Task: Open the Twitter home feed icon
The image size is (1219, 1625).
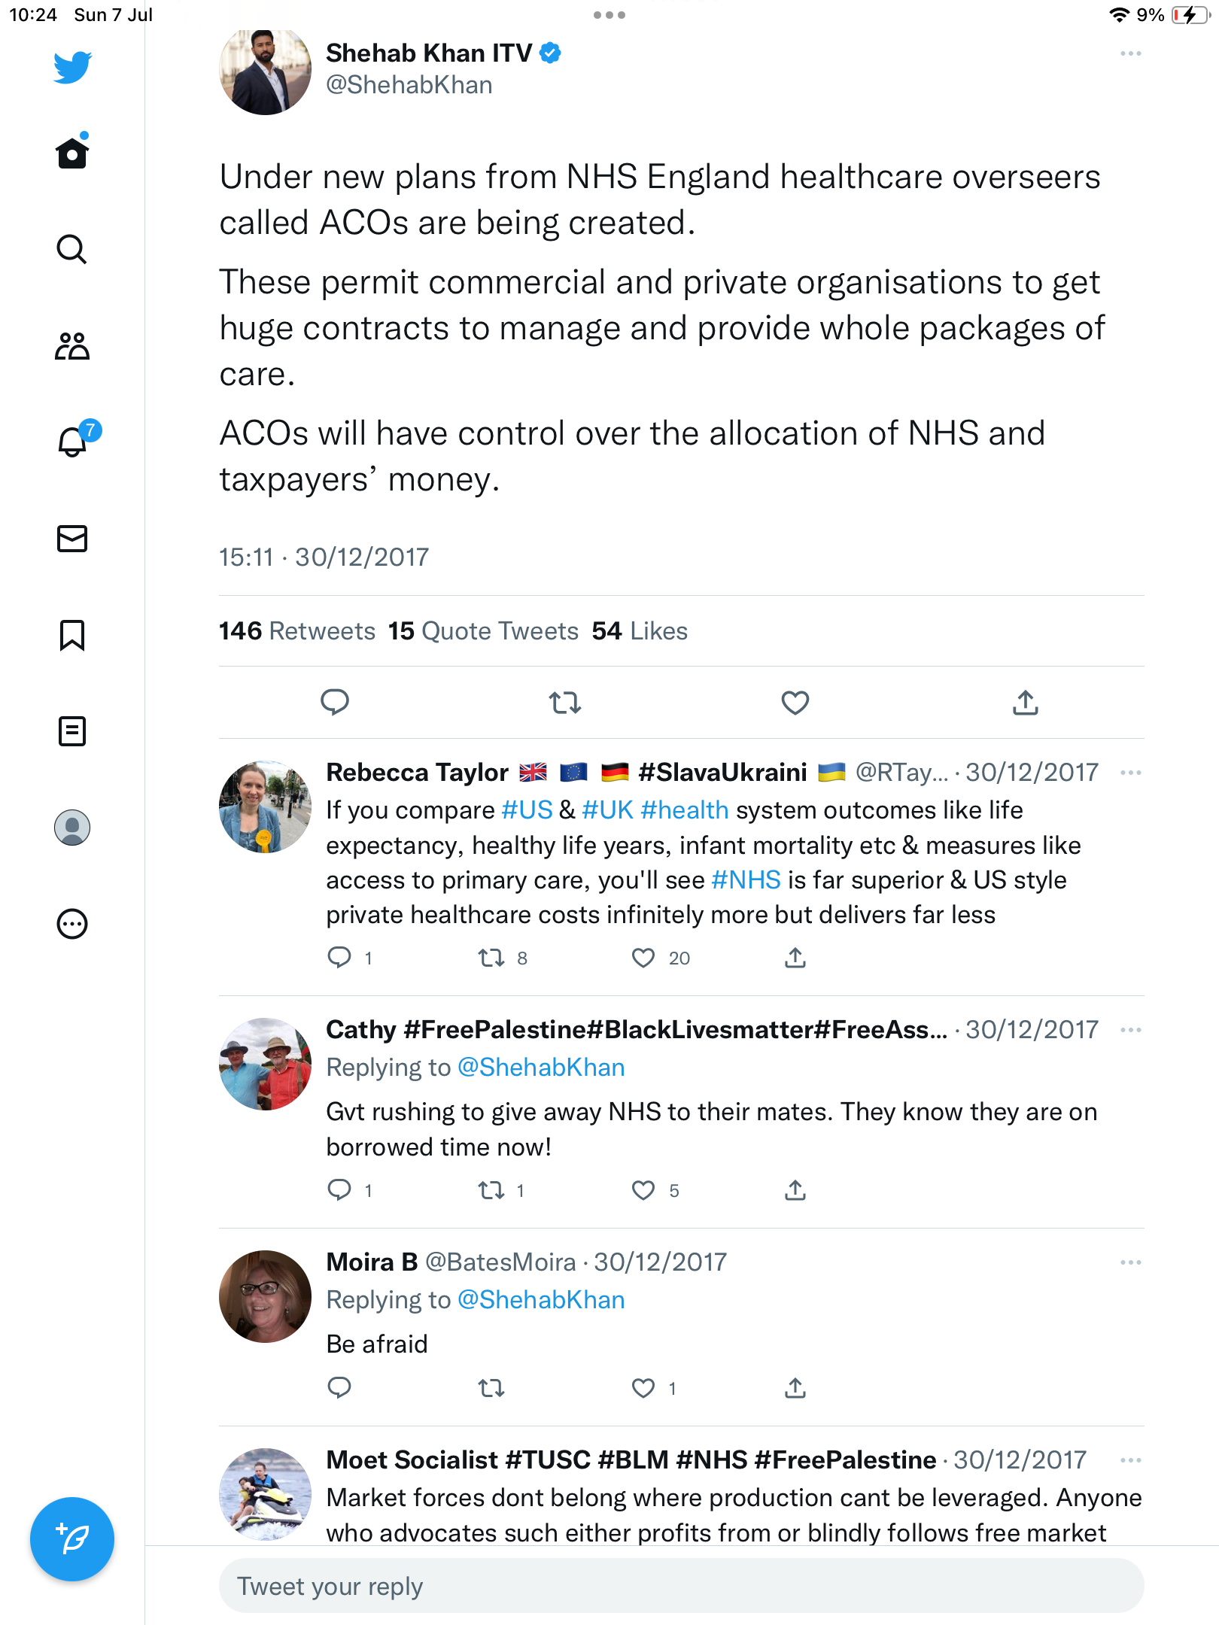Action: tap(72, 153)
